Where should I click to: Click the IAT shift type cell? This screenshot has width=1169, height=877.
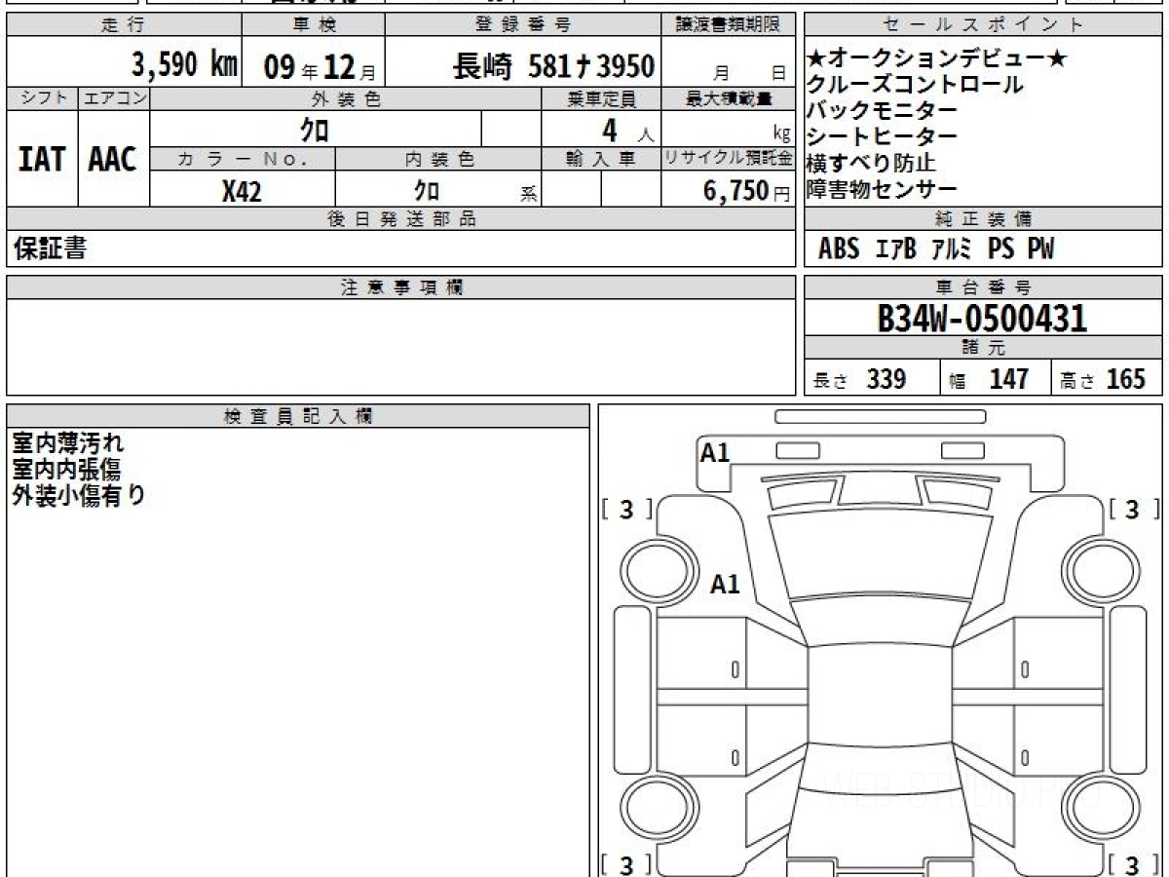point(42,160)
